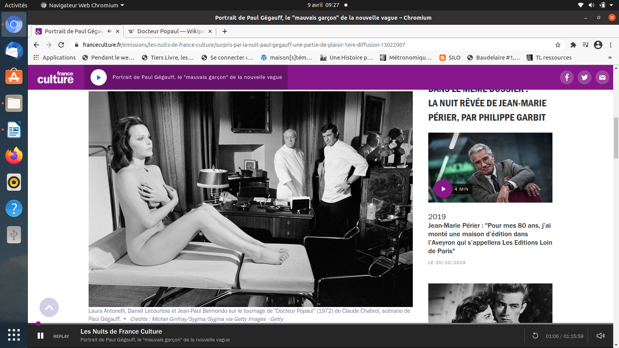The height and width of the screenshot is (348, 619).
Task: Click the audio progress bar handle
Action: pos(38,324)
